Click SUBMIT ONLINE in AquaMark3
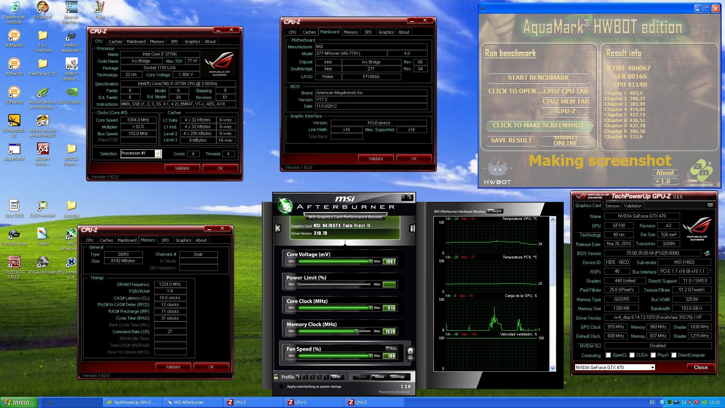Viewport: 725px width, 408px height. pyautogui.click(x=565, y=140)
